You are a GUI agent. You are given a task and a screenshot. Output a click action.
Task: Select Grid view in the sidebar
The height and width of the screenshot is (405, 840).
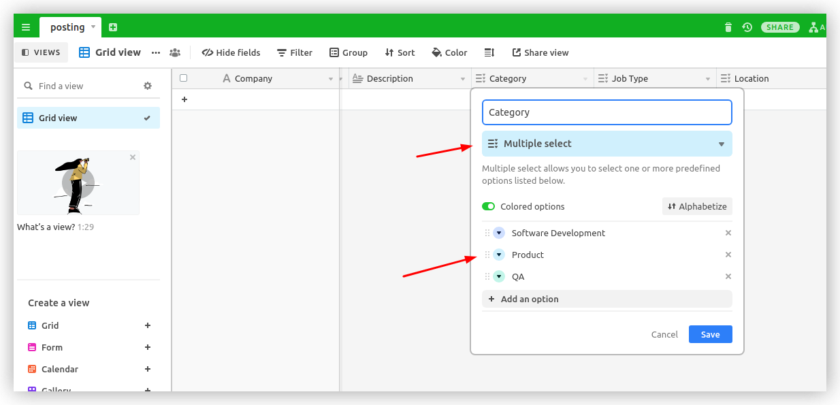click(x=88, y=118)
